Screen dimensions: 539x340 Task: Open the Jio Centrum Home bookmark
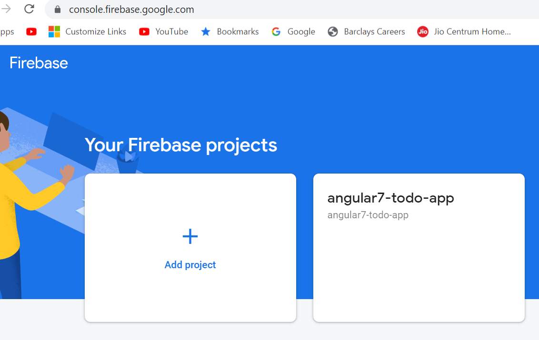472,32
